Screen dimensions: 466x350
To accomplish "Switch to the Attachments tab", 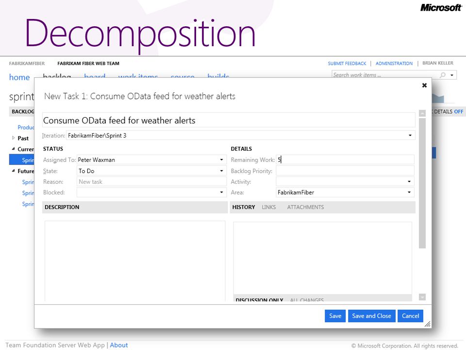I will 305,207.
